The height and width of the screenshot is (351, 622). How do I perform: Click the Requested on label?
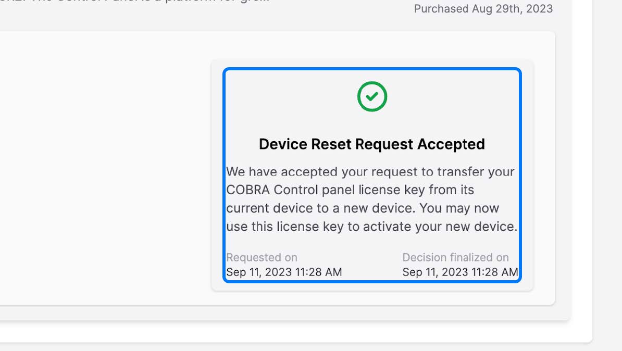262,257
